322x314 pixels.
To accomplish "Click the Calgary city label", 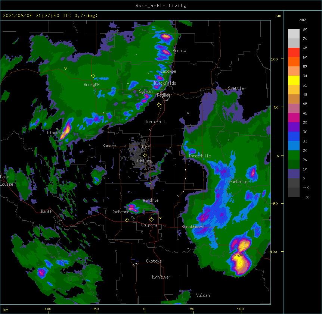I will [149, 225].
